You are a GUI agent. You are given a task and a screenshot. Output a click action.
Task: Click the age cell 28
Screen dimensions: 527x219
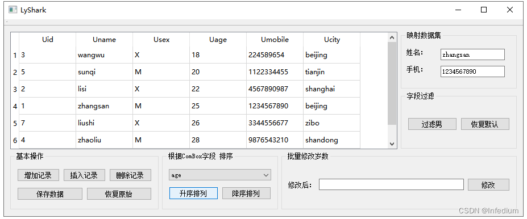tap(218, 140)
